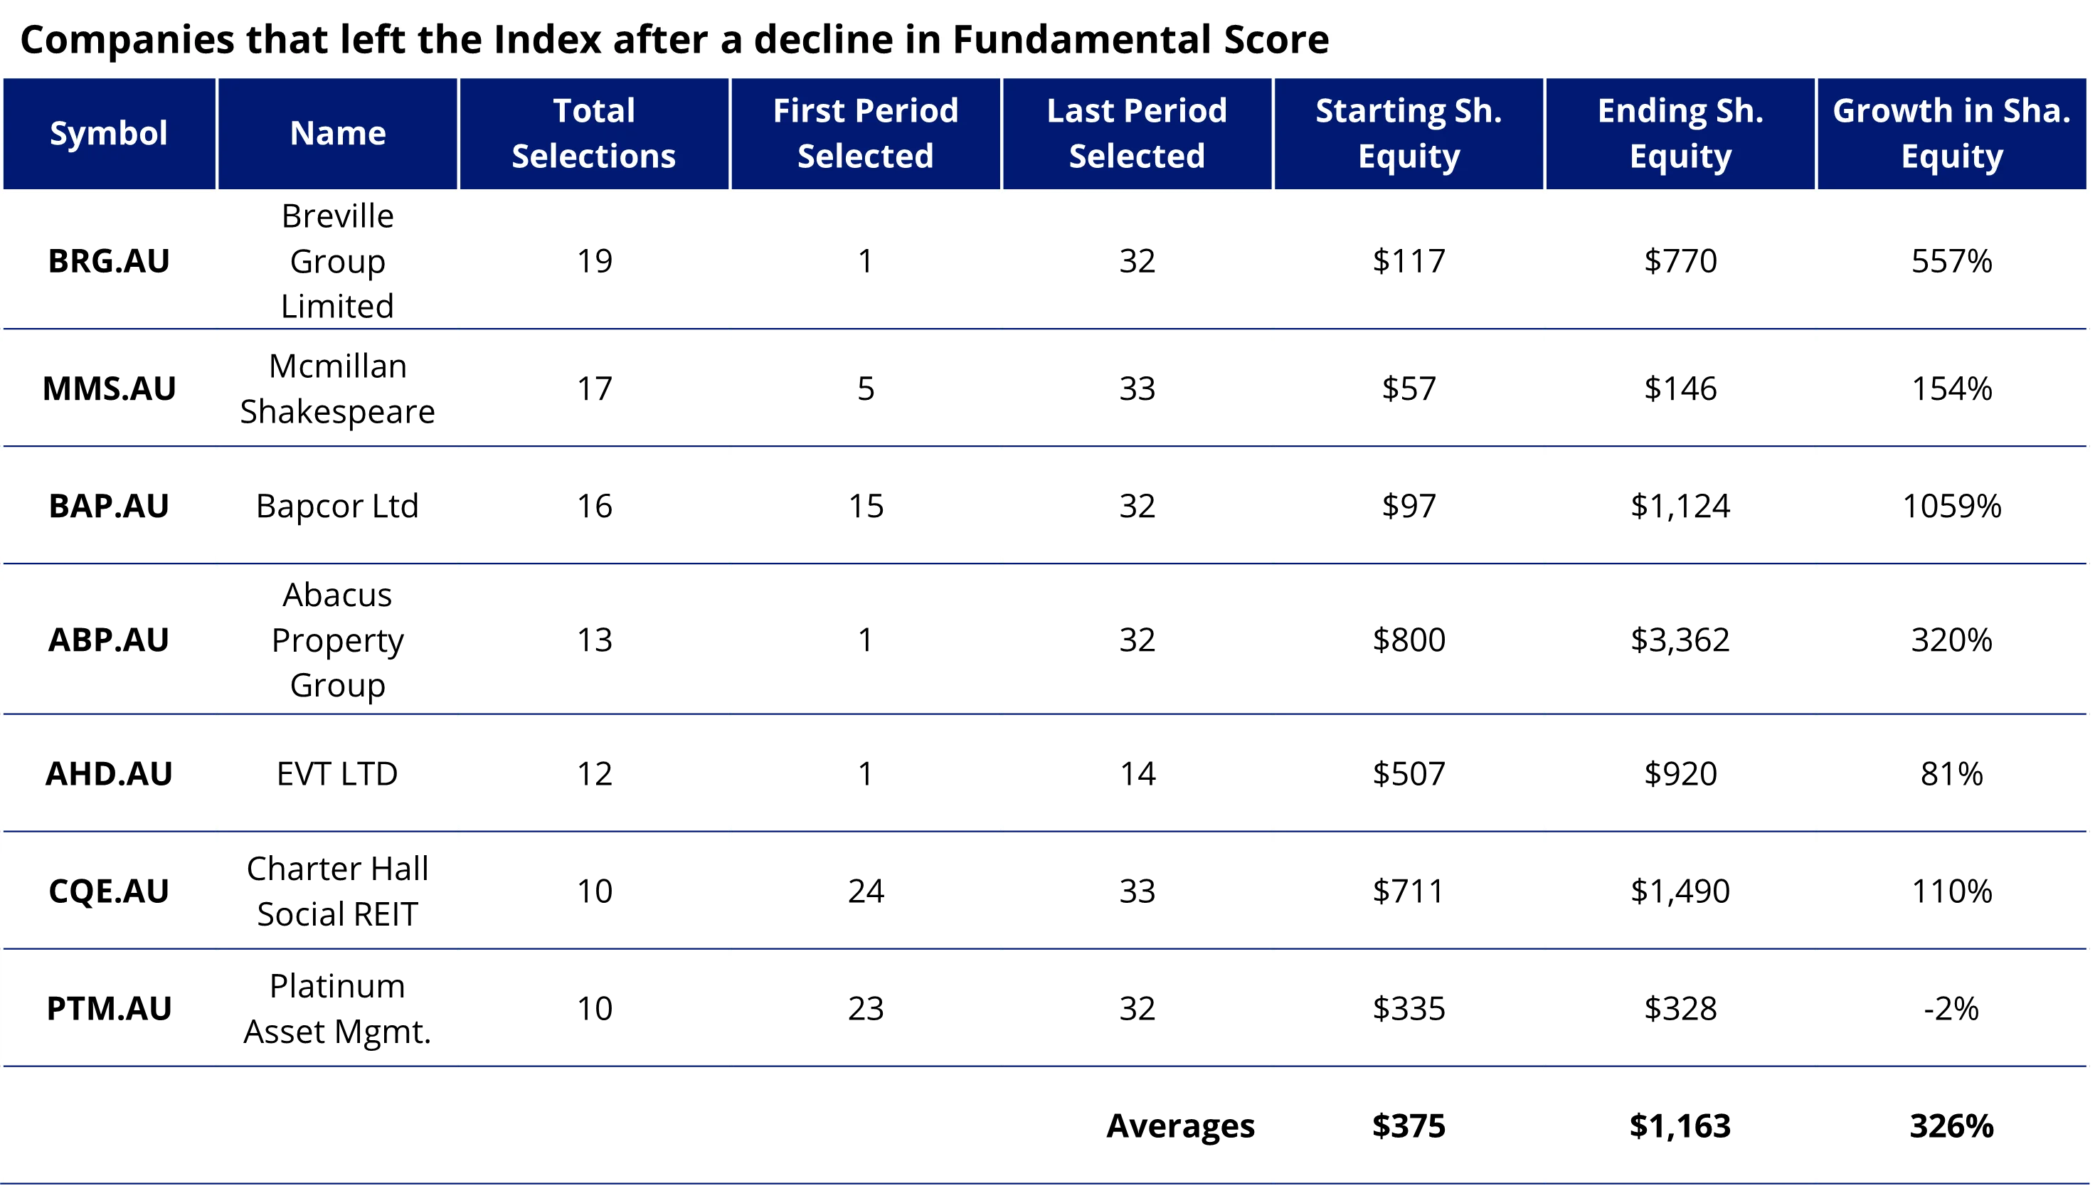Scroll down the table body

pos(1047,689)
